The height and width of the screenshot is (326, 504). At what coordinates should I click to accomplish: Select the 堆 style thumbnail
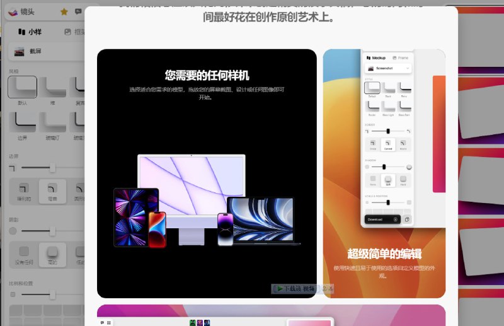pyautogui.click(x=53, y=87)
